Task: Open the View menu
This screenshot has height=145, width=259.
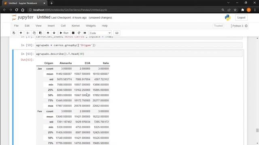Action: (38, 26)
